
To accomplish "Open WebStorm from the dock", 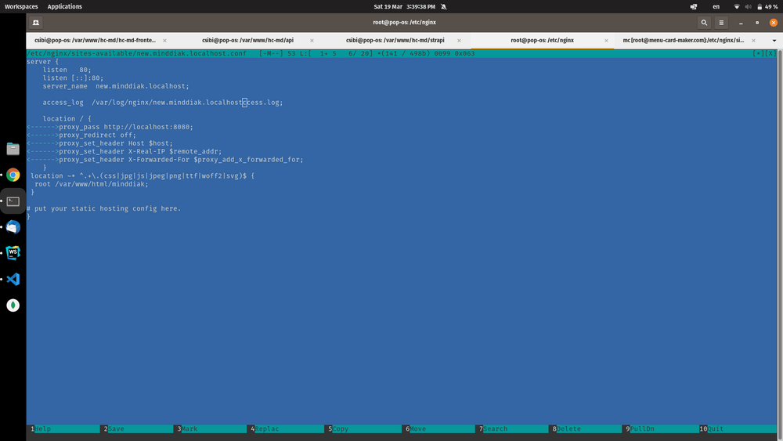I will coord(13,253).
